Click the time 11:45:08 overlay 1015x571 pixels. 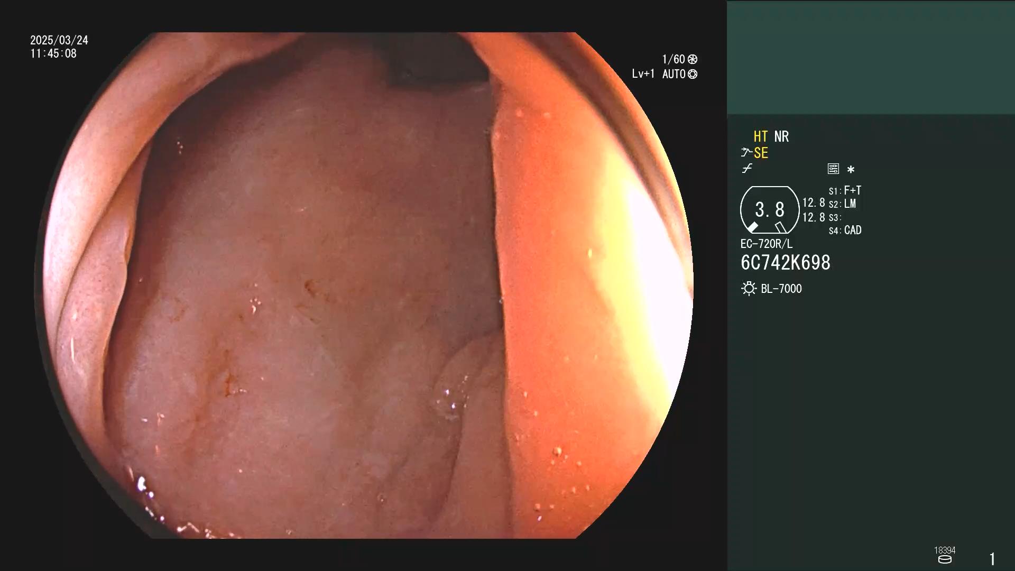(53, 53)
